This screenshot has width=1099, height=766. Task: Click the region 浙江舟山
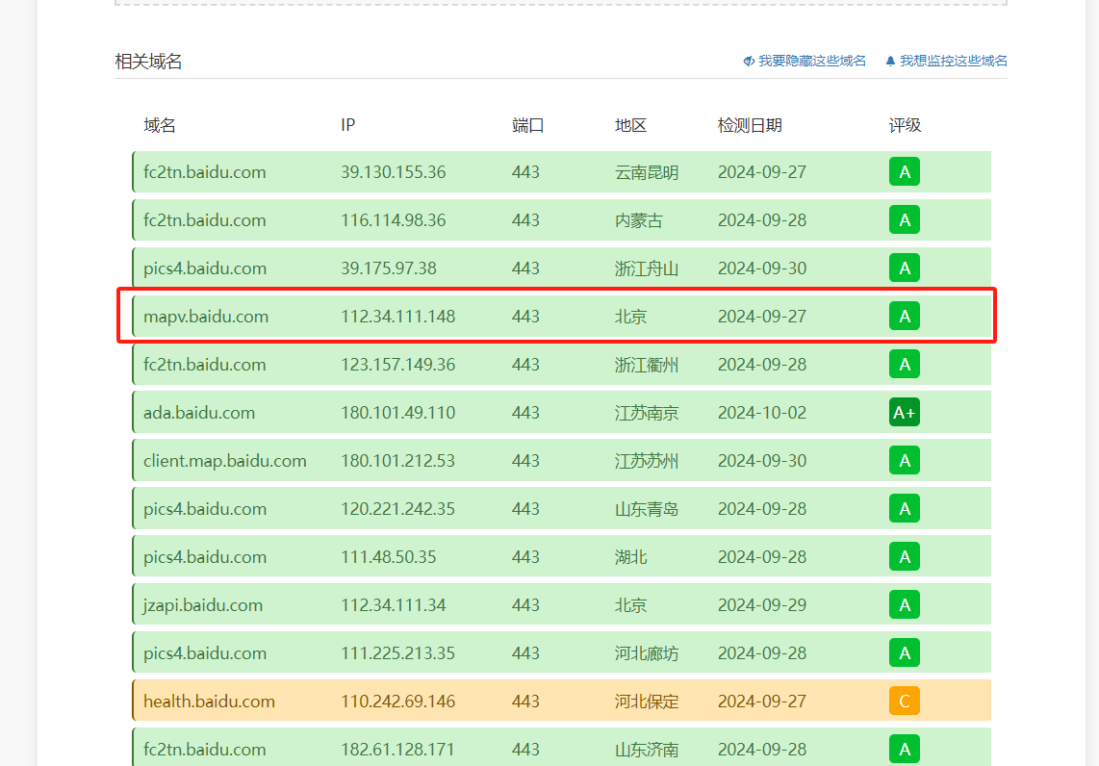(647, 268)
